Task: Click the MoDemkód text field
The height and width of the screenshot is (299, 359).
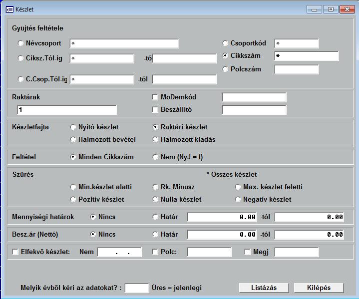Action: (254, 97)
